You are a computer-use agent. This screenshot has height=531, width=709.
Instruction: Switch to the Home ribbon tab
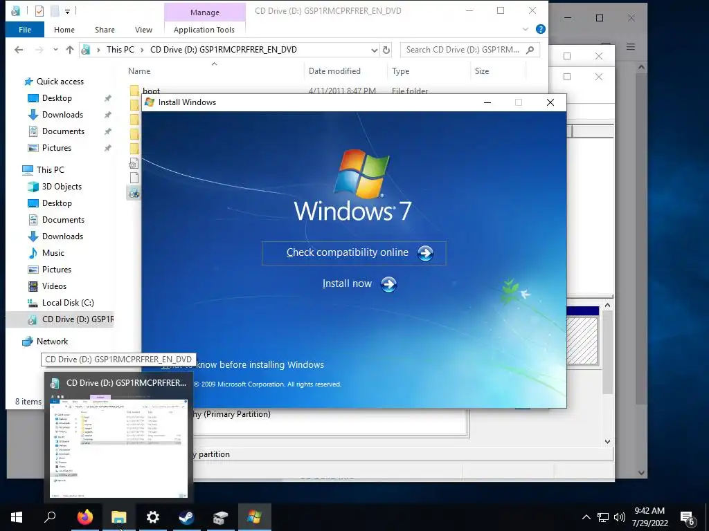[64, 30]
